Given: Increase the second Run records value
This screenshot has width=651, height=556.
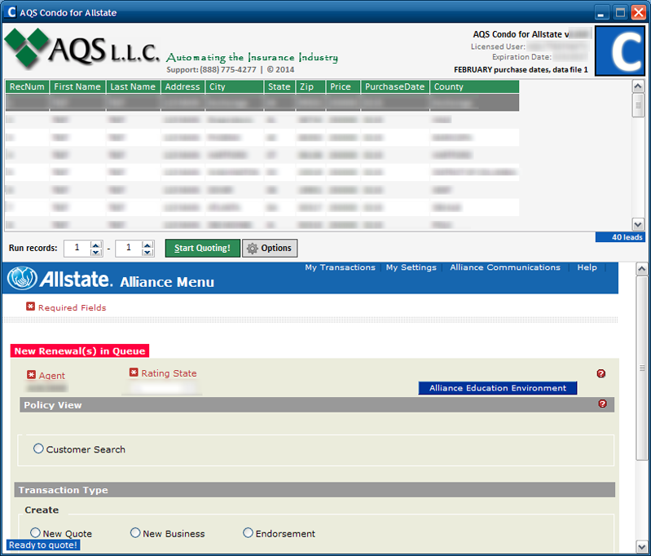Looking at the screenshot, I should (147, 245).
